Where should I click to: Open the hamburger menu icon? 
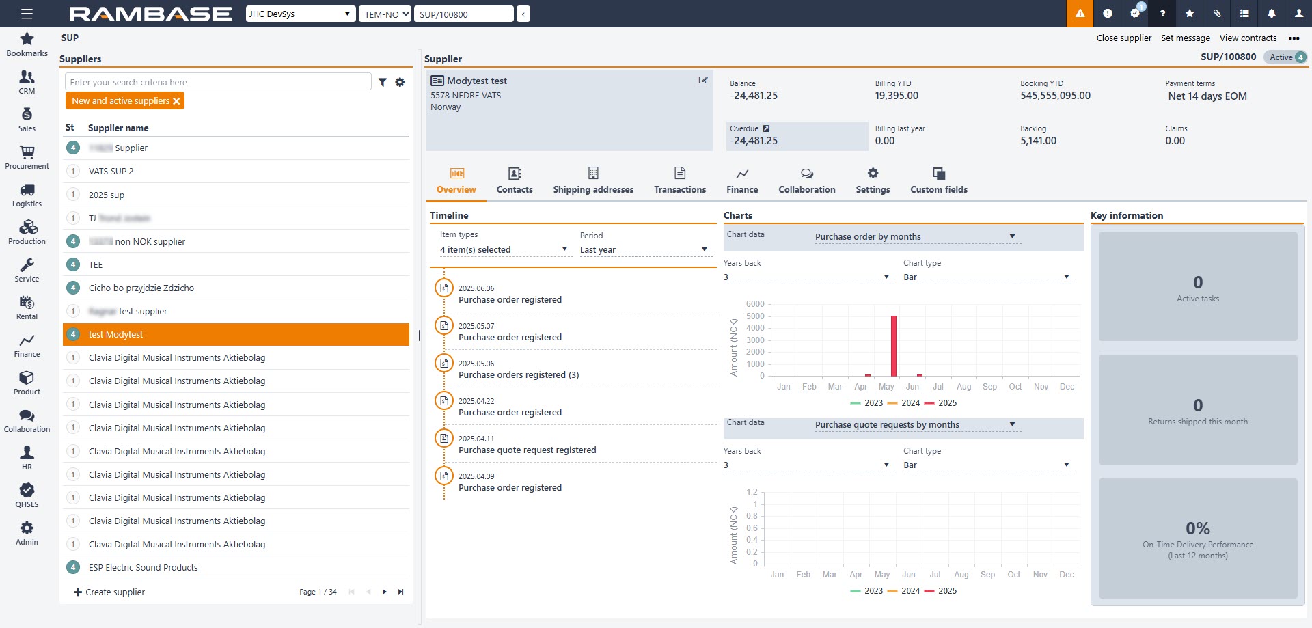[27, 14]
